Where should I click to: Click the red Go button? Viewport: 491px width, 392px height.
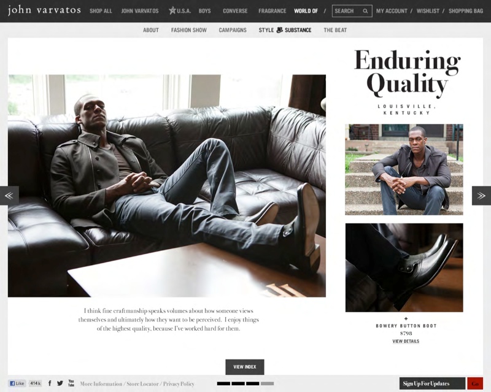[x=475, y=383]
